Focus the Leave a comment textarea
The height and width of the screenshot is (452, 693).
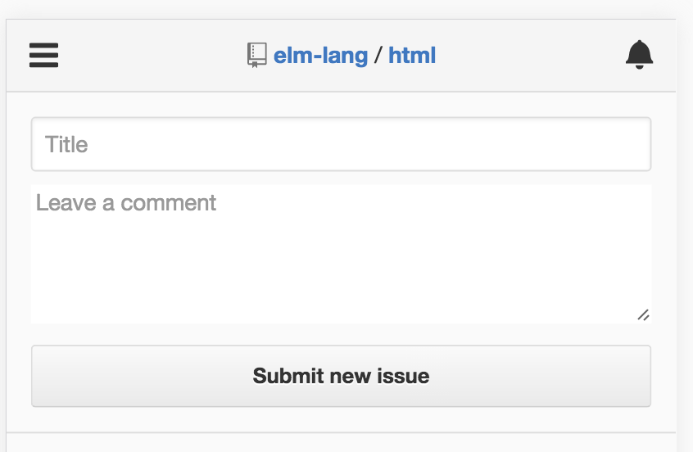[342, 254]
